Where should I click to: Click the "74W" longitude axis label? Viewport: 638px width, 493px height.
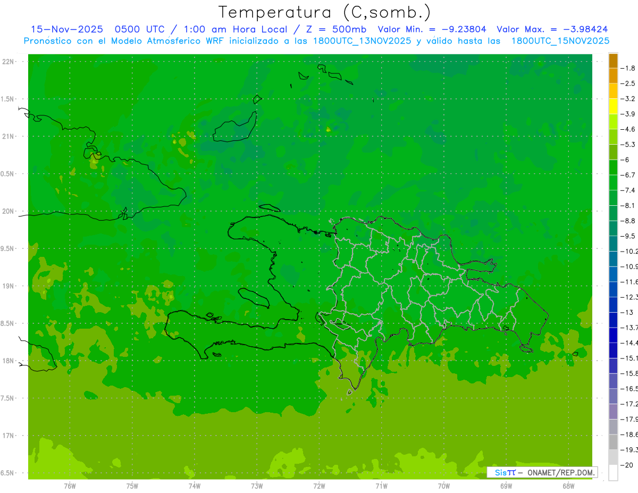195,486
